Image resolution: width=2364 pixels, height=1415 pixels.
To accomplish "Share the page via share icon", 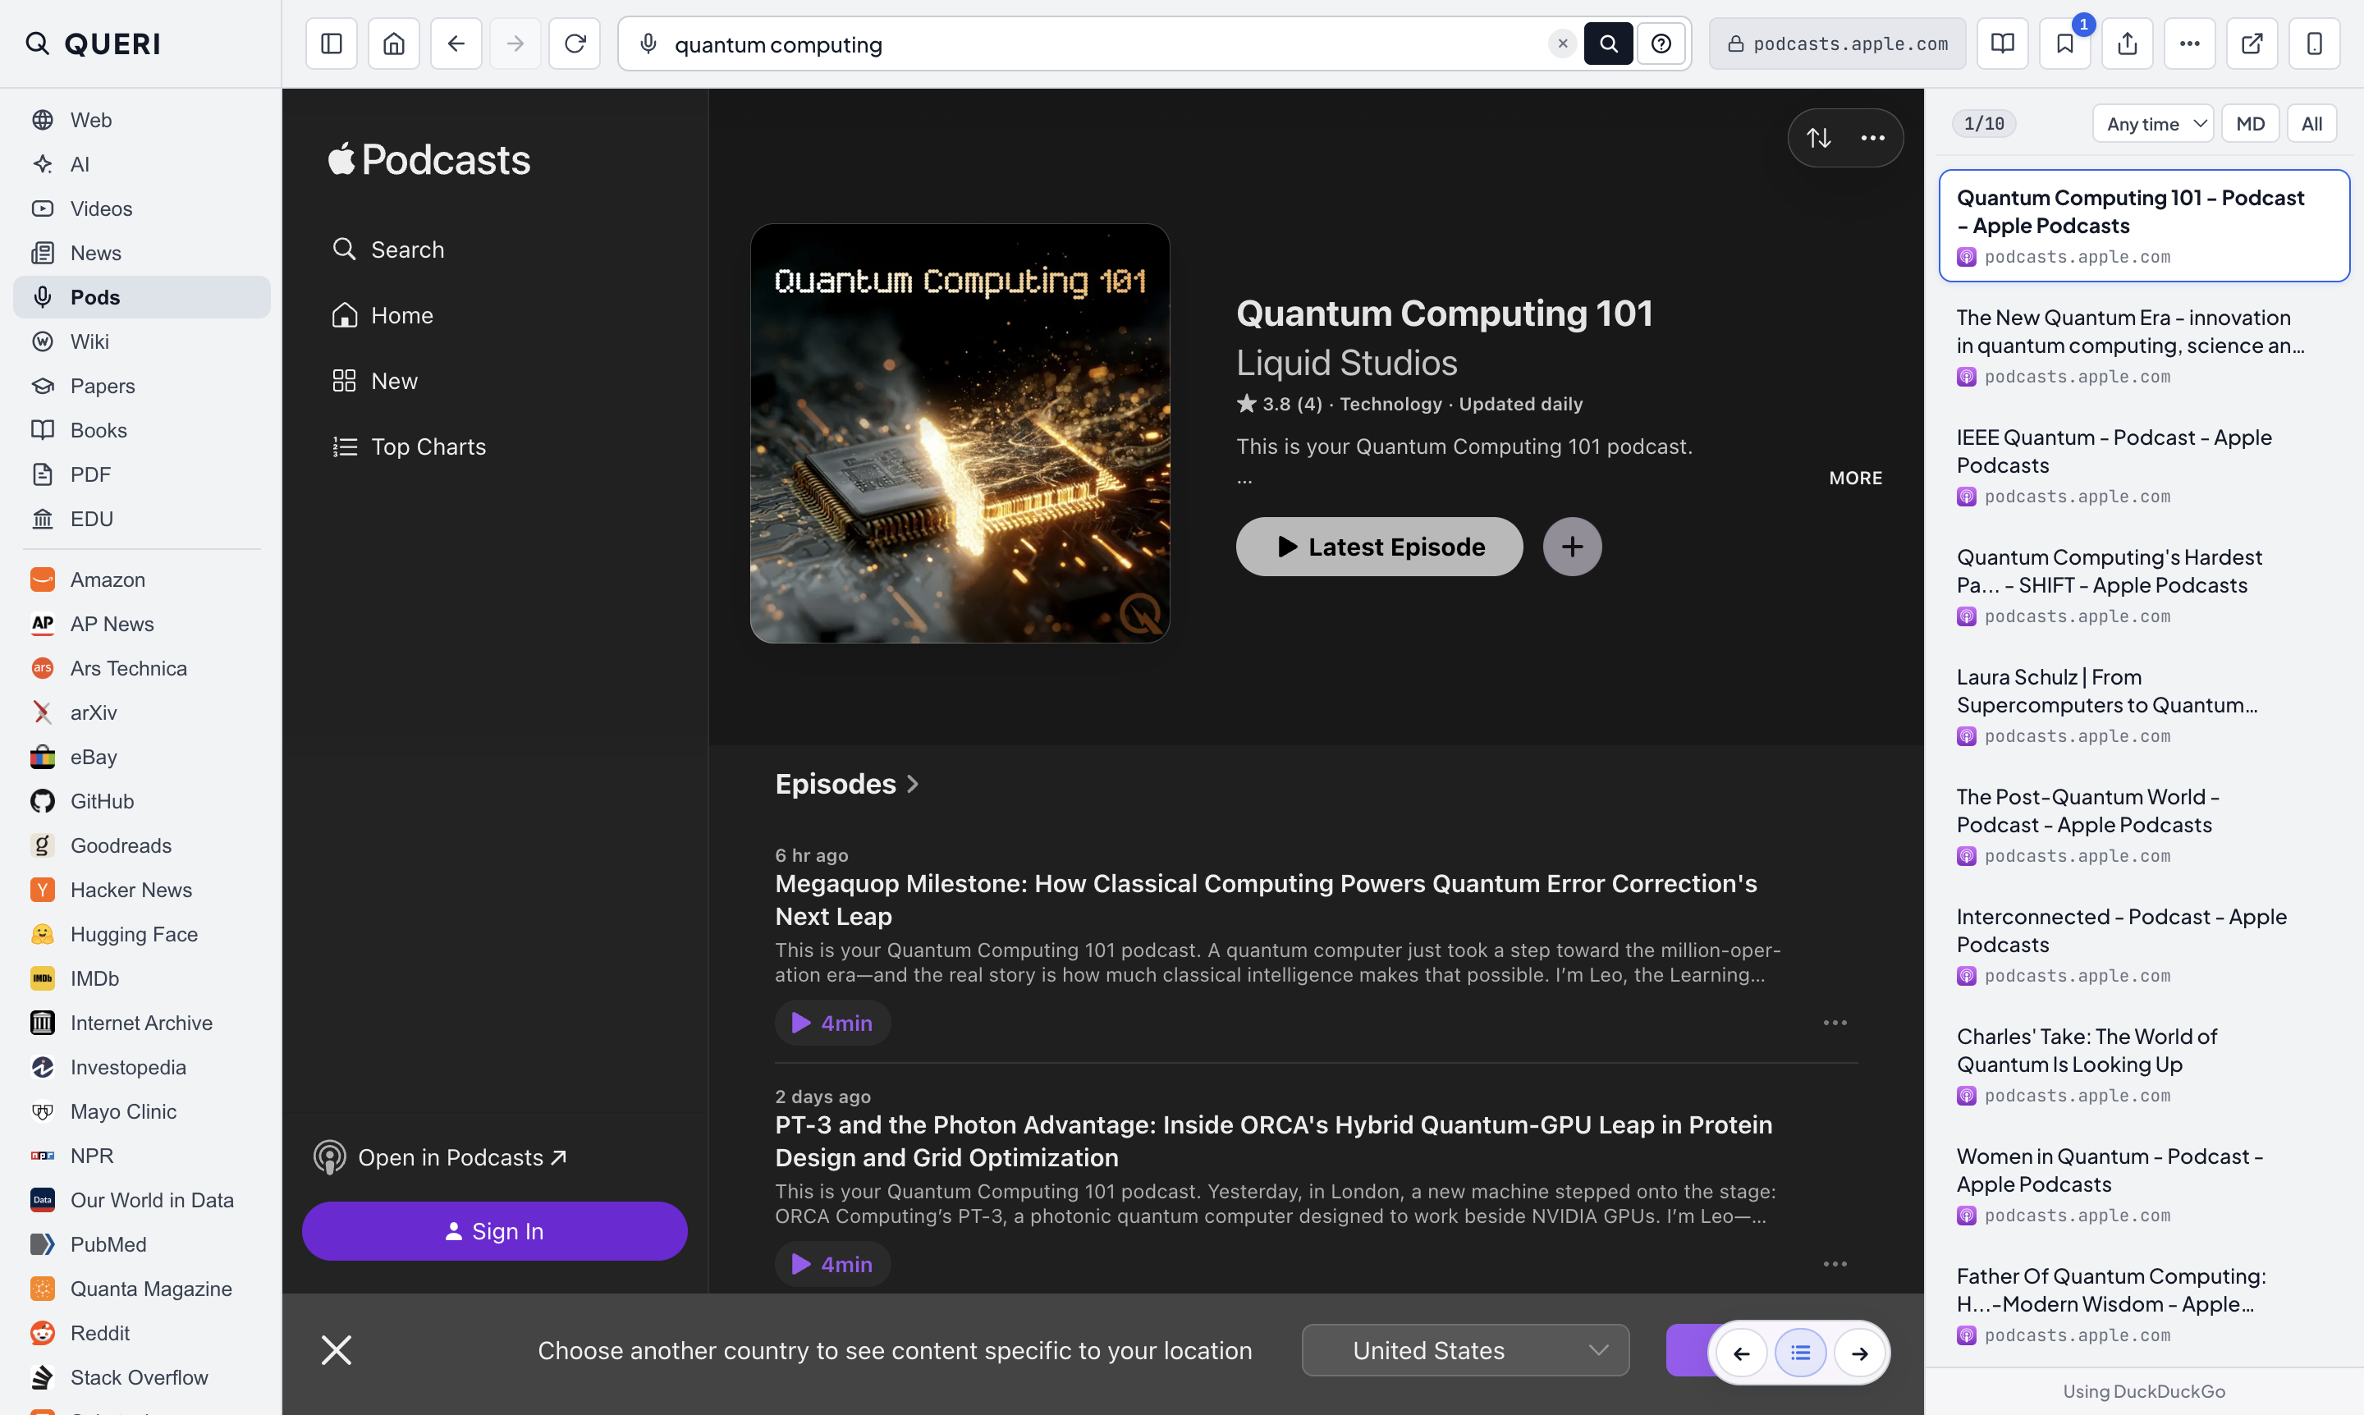I will pyautogui.click(x=2128, y=44).
